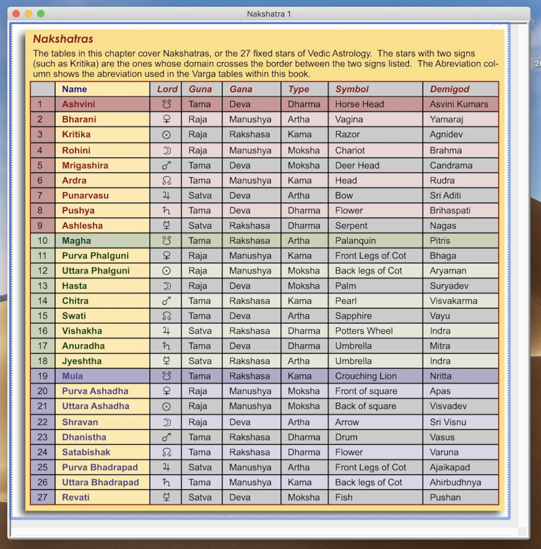Select the Jupiter symbol in the Punarvasu row
The height and width of the screenshot is (549, 541).
click(x=166, y=196)
